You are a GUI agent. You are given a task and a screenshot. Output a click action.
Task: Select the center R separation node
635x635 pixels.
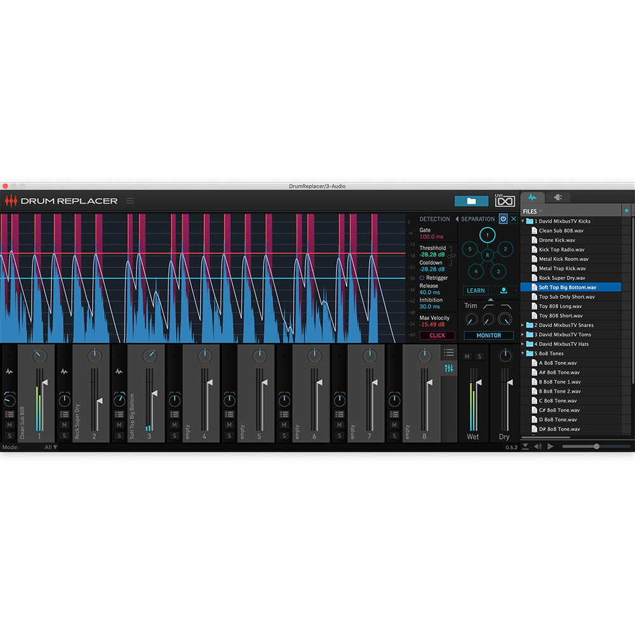pyautogui.click(x=488, y=255)
